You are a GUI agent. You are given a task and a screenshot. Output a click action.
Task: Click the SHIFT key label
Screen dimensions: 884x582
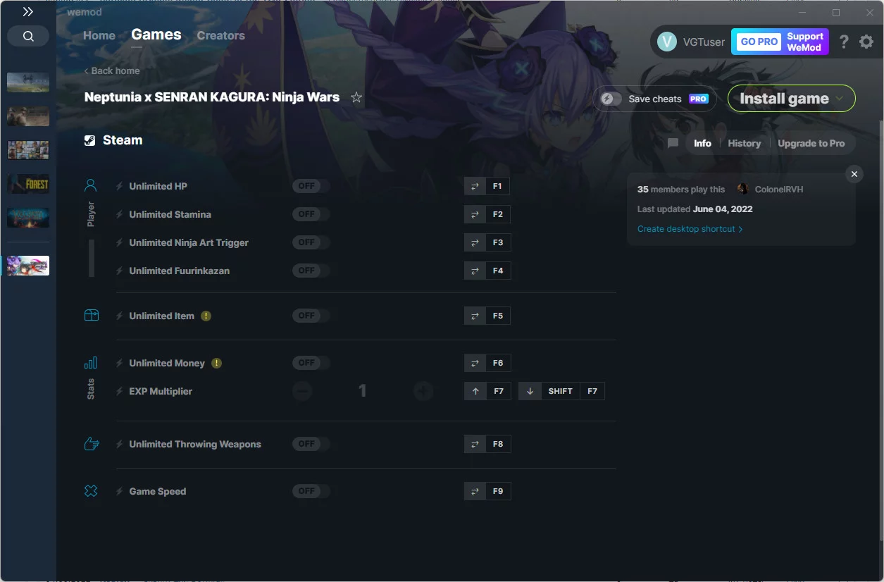[560, 391]
